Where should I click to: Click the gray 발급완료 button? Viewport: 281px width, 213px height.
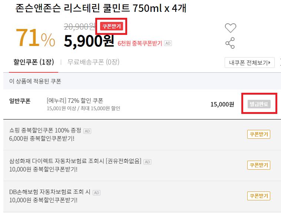click(x=259, y=104)
